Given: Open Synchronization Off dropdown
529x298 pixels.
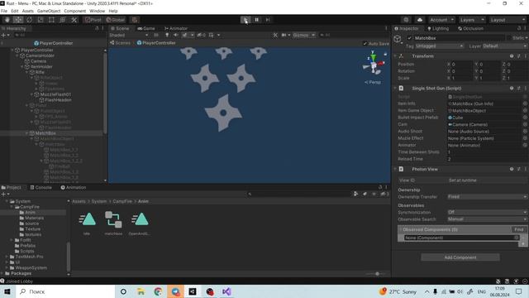Looking at the screenshot, I should click(x=487, y=212).
